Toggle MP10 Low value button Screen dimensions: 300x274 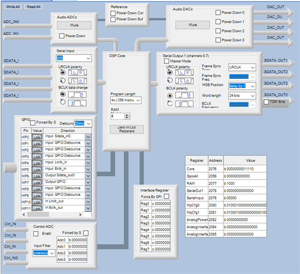37,202
